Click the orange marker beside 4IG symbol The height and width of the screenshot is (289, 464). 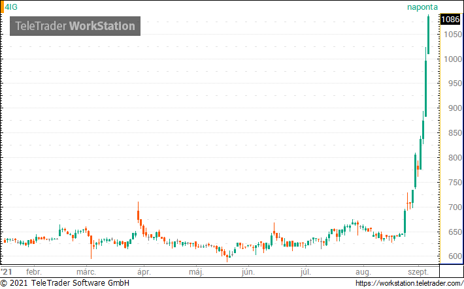2,7
